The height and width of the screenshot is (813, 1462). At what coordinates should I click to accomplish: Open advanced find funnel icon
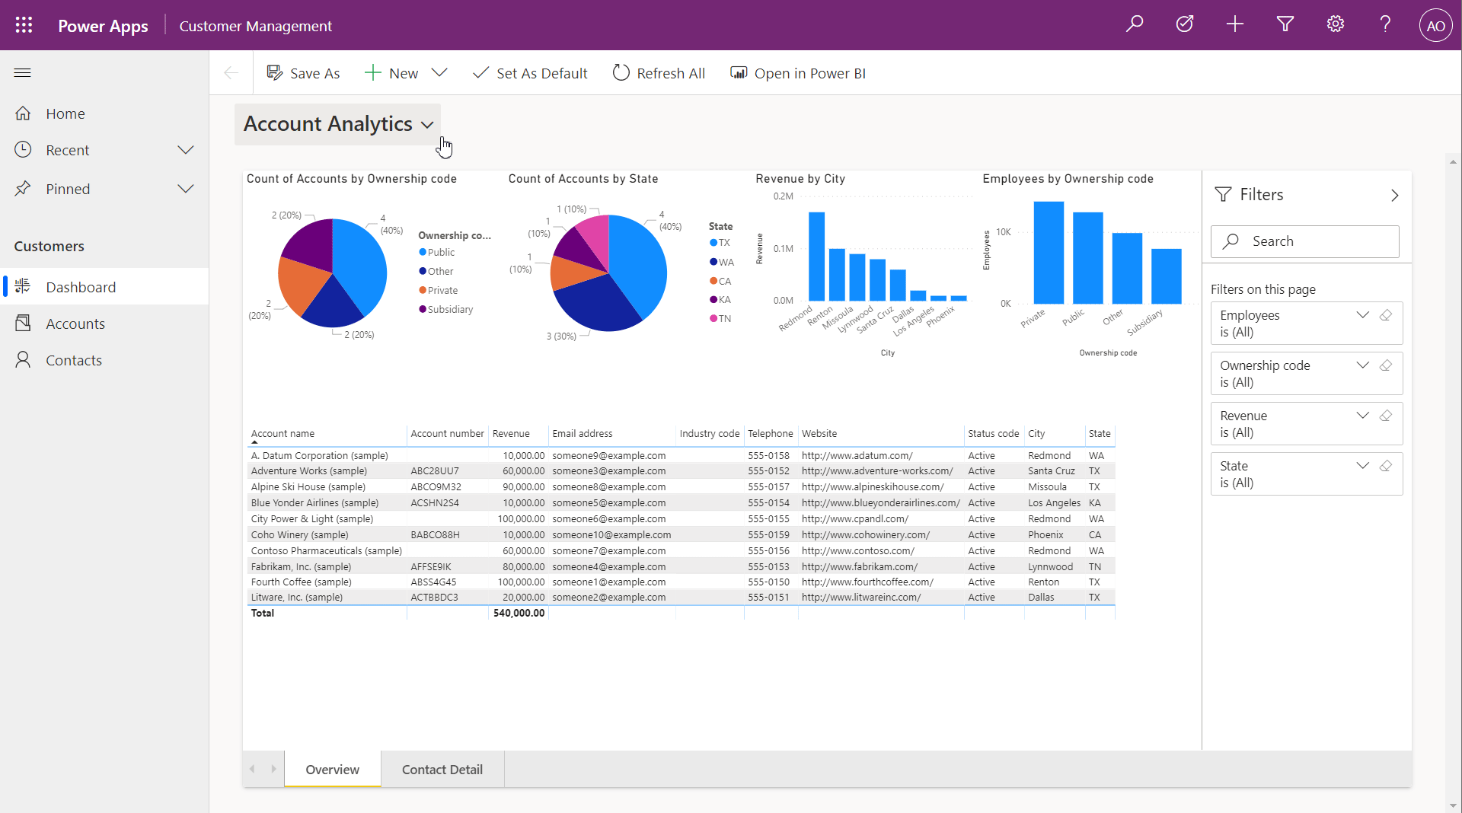coord(1285,24)
